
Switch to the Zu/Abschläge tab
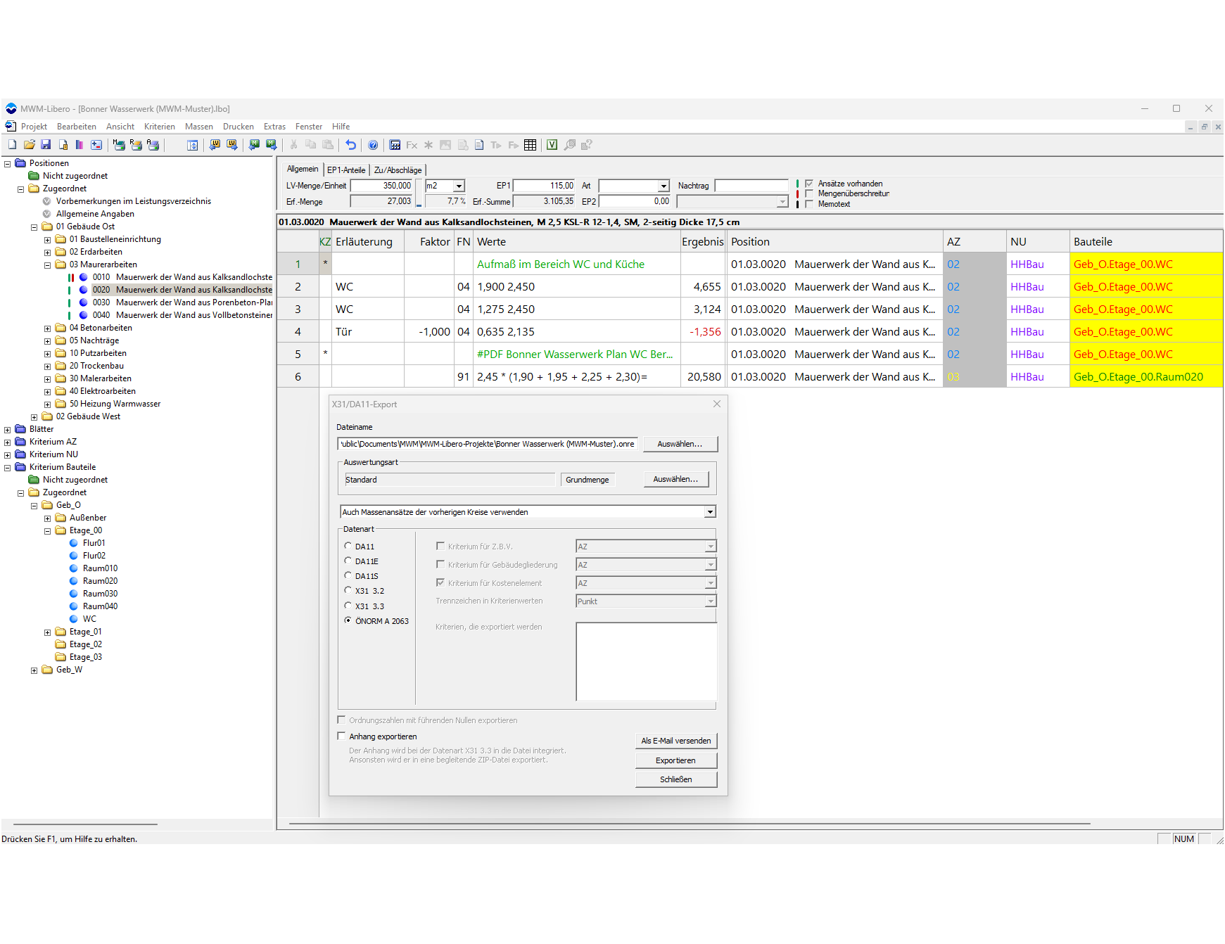pos(398,170)
